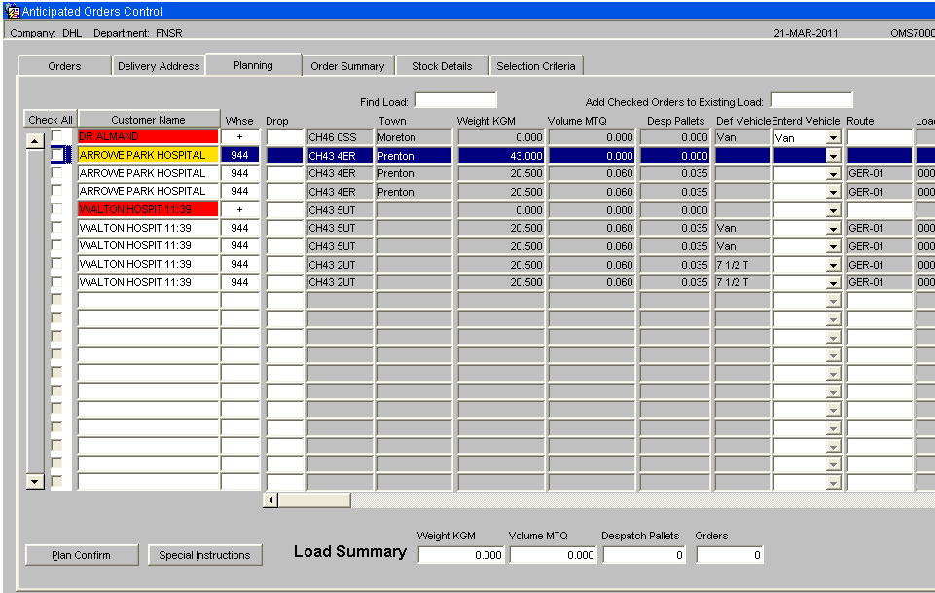Click the date 21-MAR-2011
Screen dimensions: 935x593
806,33
